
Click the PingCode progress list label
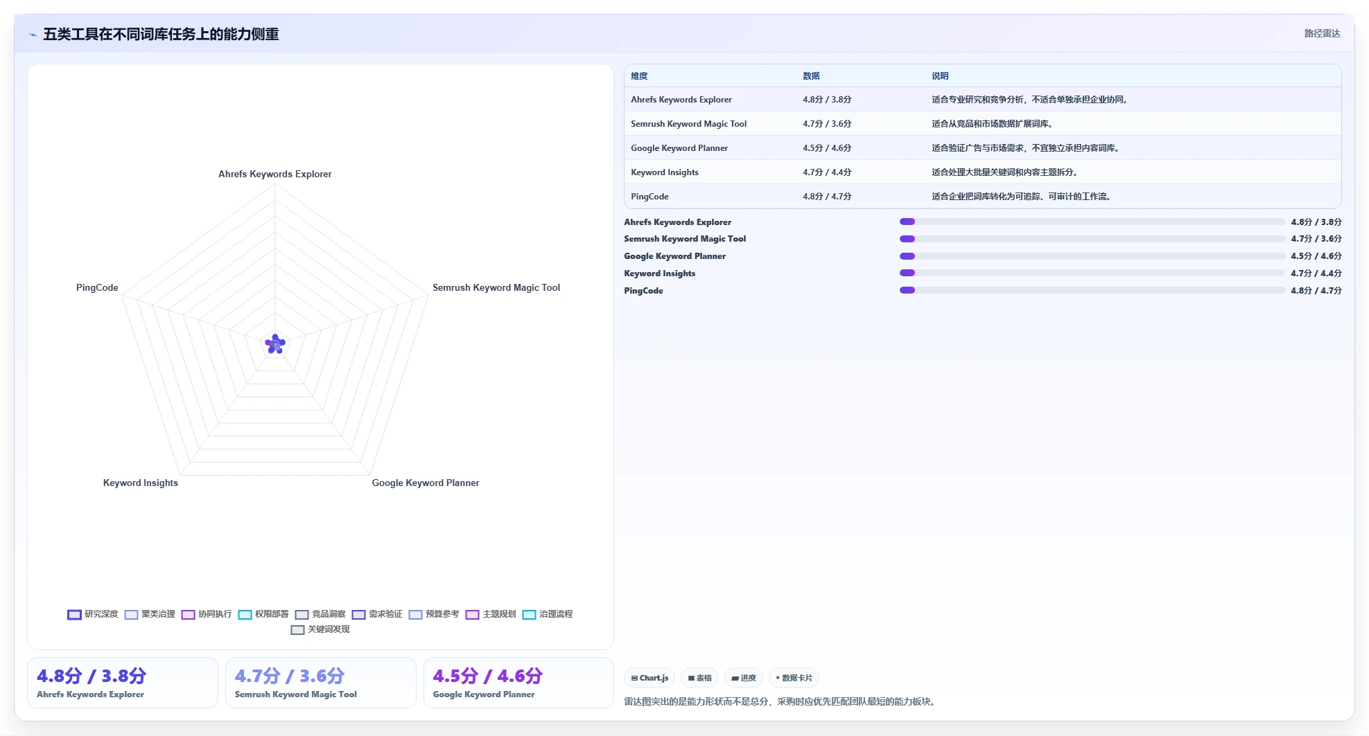(643, 291)
